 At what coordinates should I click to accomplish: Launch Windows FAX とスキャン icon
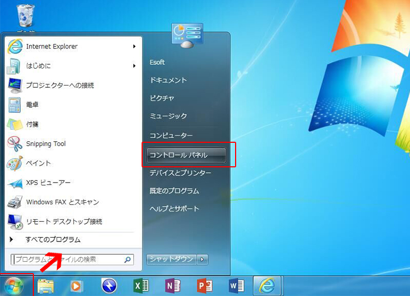15,202
